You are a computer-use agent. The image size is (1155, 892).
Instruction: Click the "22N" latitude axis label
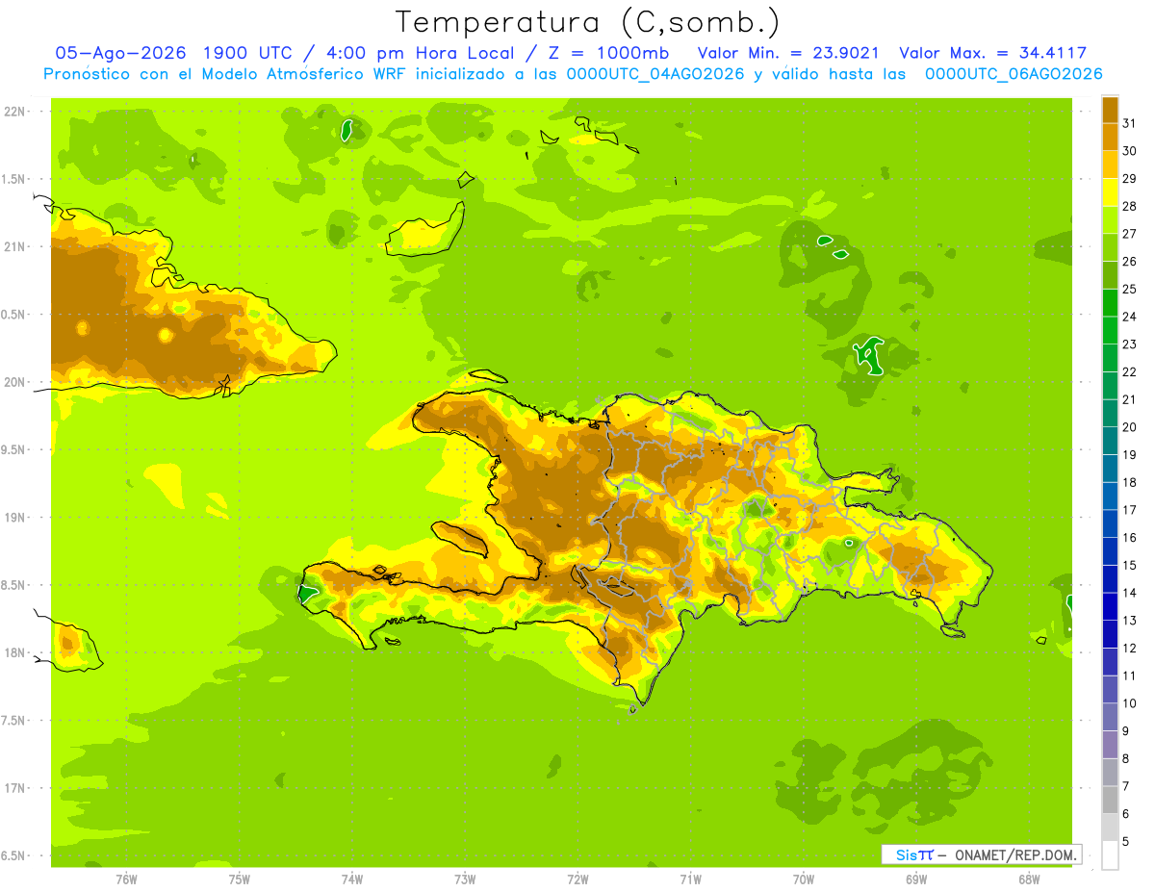coord(14,112)
